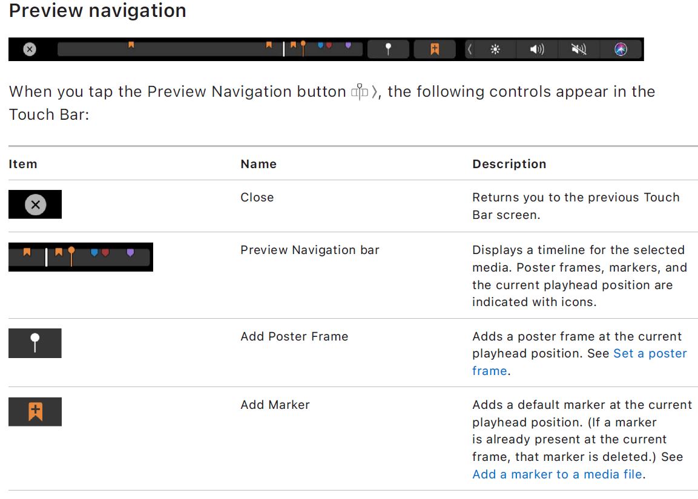Launch Siri from the Touch Bar
Image resolution: width=698 pixels, height=499 pixels.
point(621,50)
